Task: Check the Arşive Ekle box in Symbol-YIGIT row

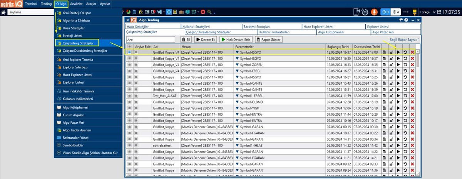Action: point(136,108)
